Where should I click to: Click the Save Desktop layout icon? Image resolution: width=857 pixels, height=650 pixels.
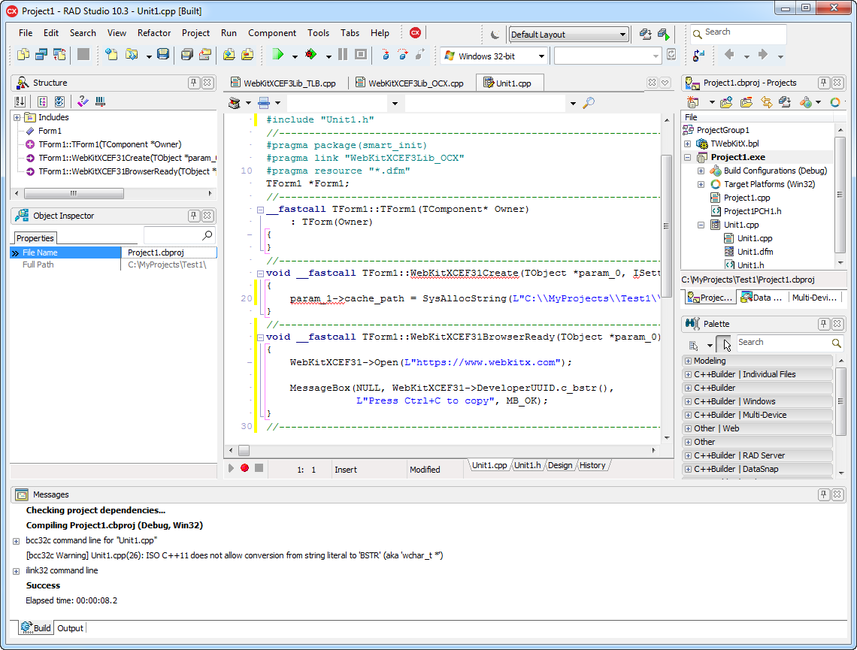[646, 35]
